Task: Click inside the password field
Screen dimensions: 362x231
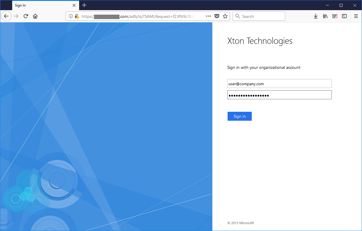Action: 279,95
